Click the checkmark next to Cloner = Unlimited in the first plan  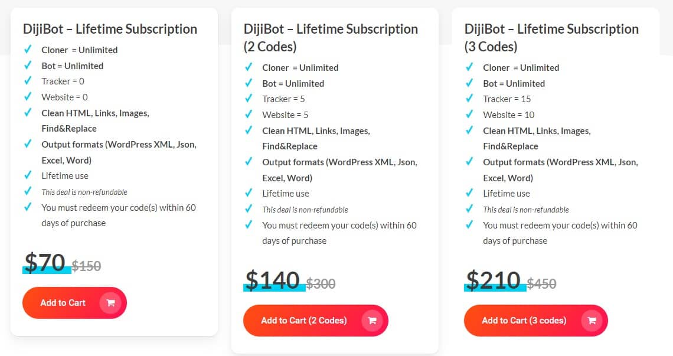click(x=27, y=50)
